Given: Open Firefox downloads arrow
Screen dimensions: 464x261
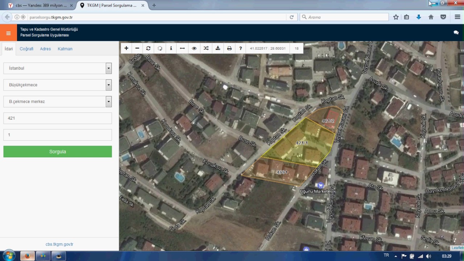Looking at the screenshot, I should point(419,17).
